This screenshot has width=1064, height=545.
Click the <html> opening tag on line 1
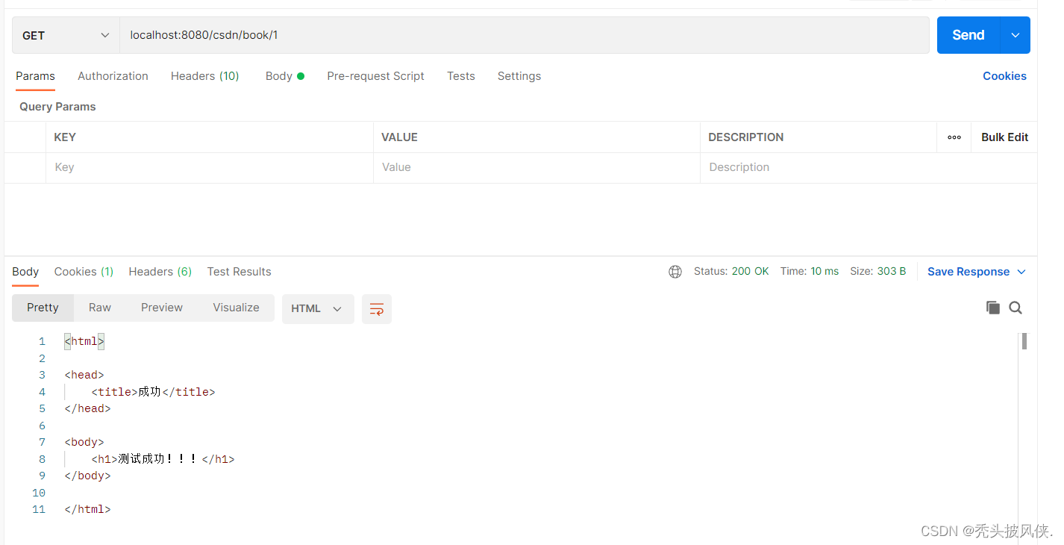coord(84,341)
